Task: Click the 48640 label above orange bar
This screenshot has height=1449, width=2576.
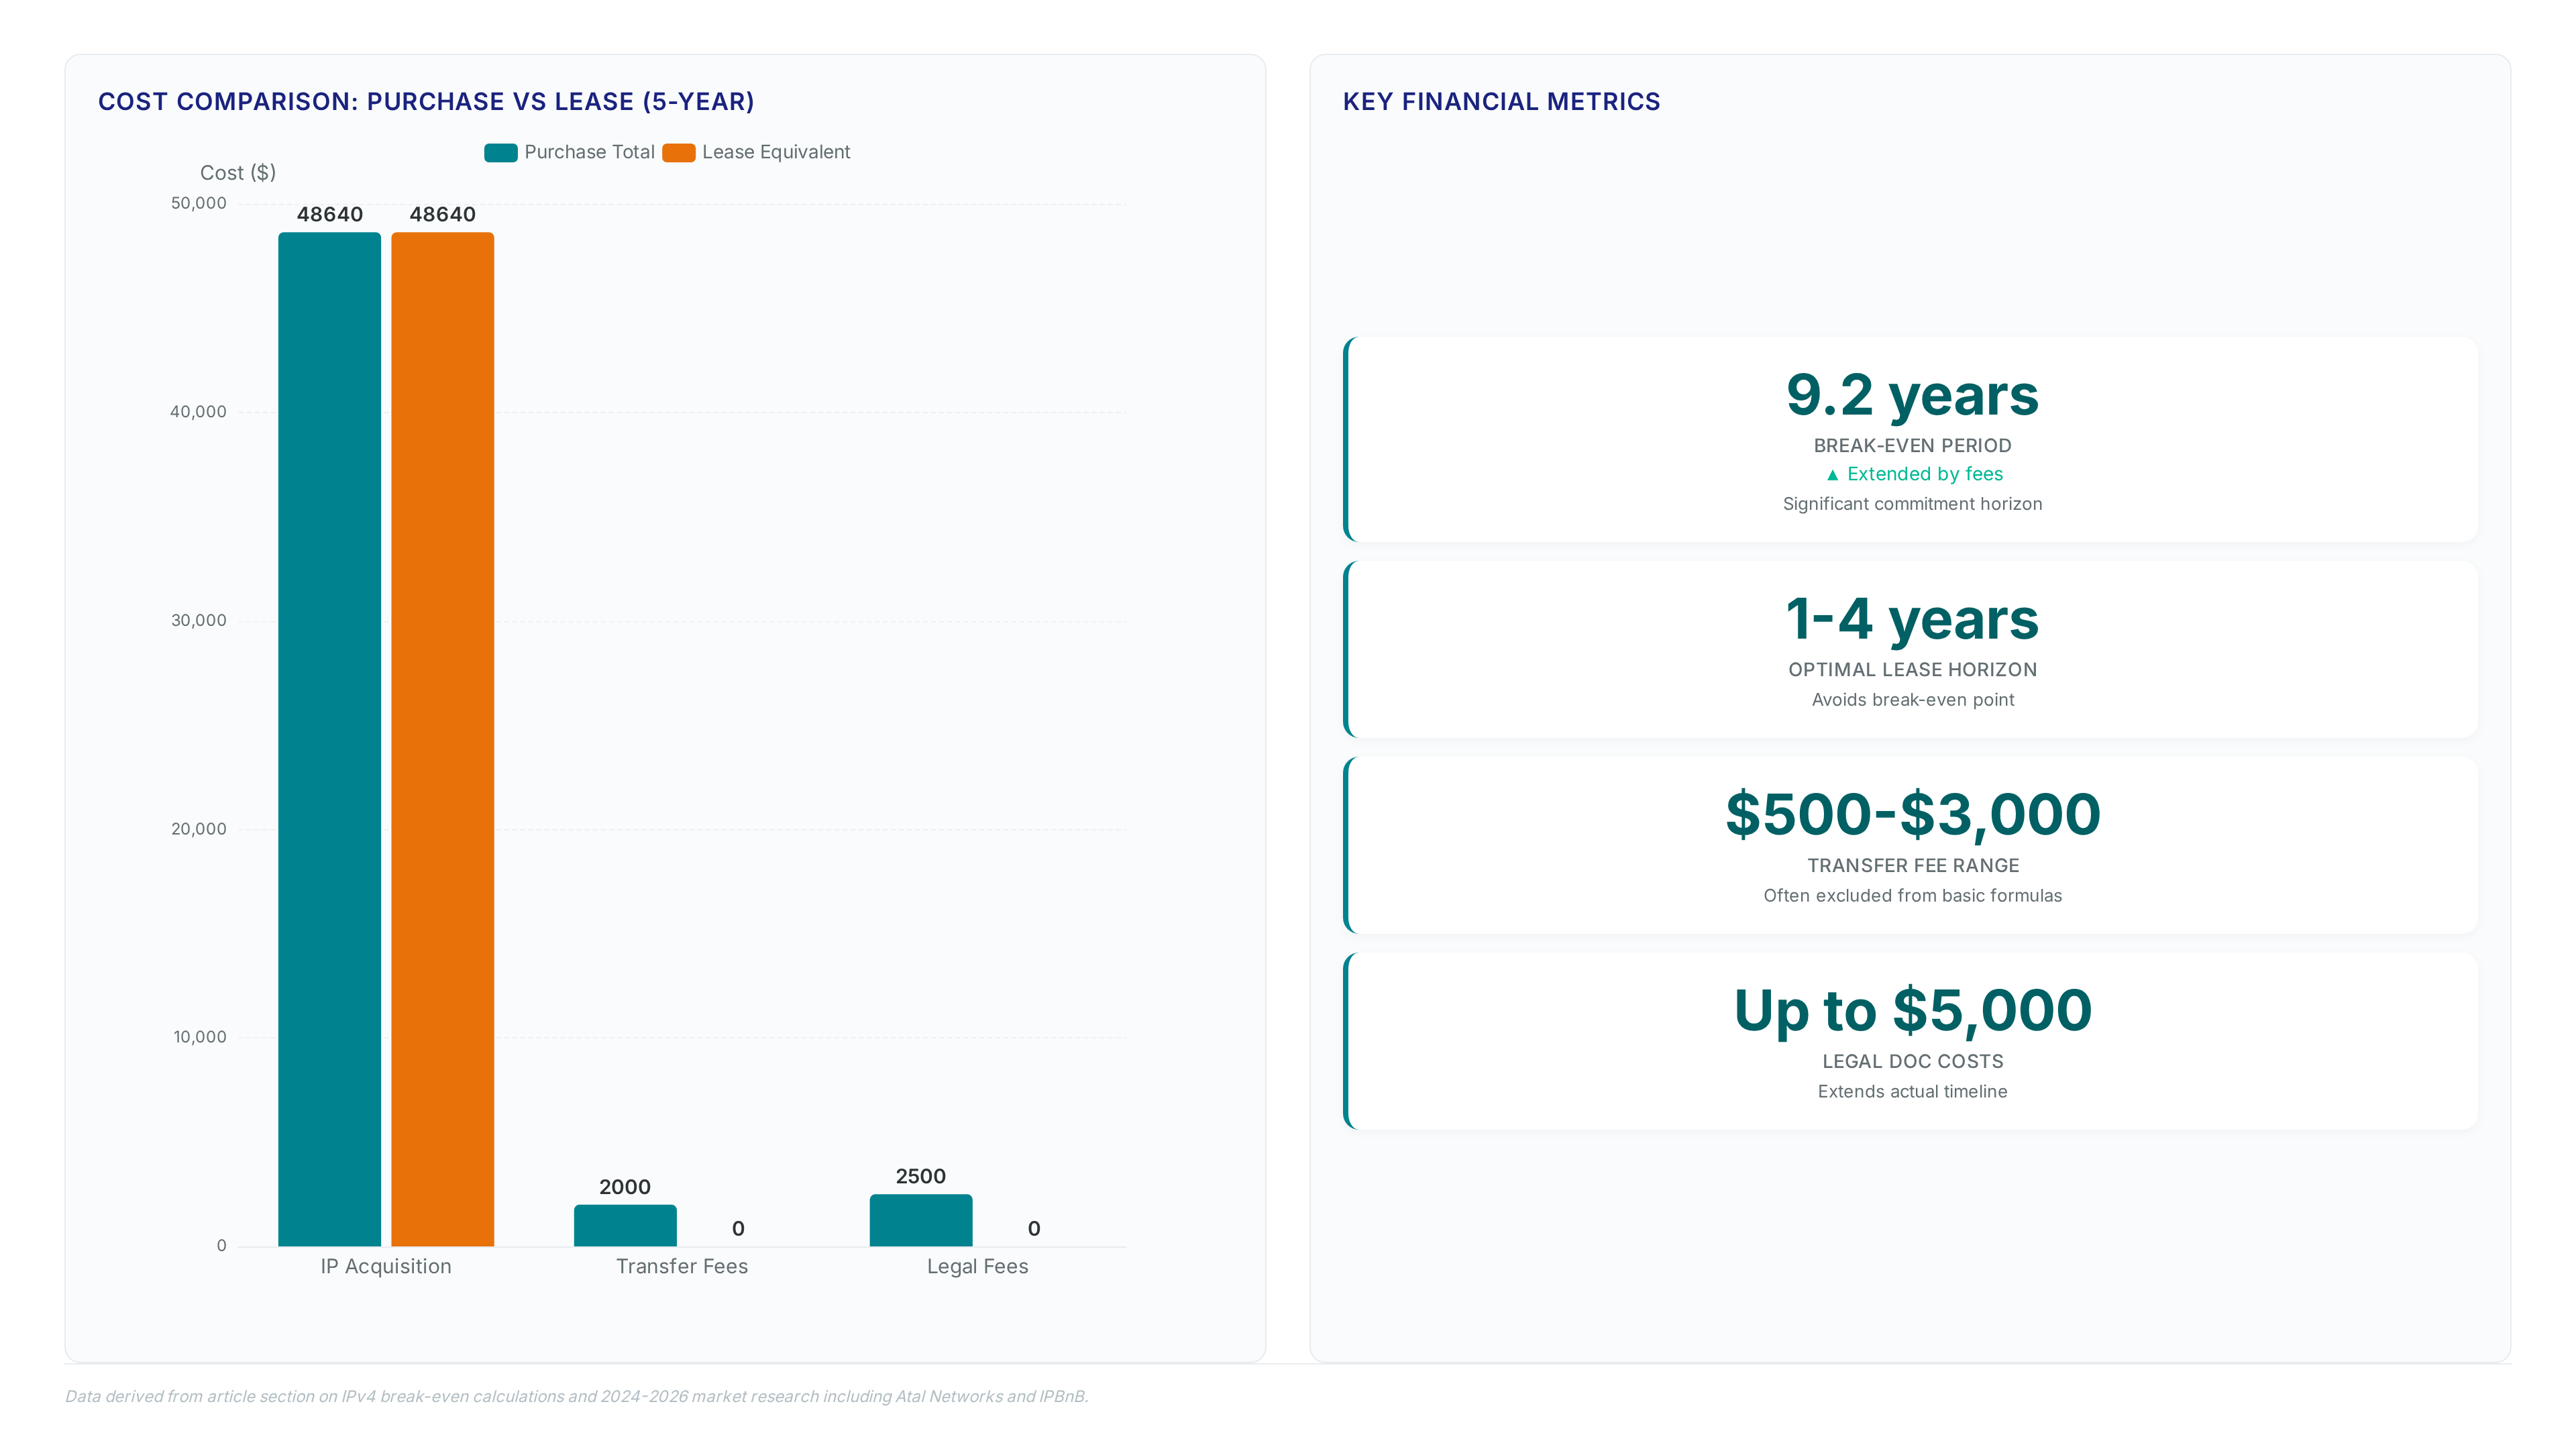Action: [x=442, y=214]
